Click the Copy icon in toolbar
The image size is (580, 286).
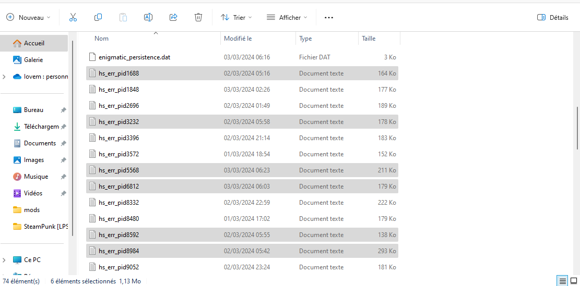[x=98, y=17]
